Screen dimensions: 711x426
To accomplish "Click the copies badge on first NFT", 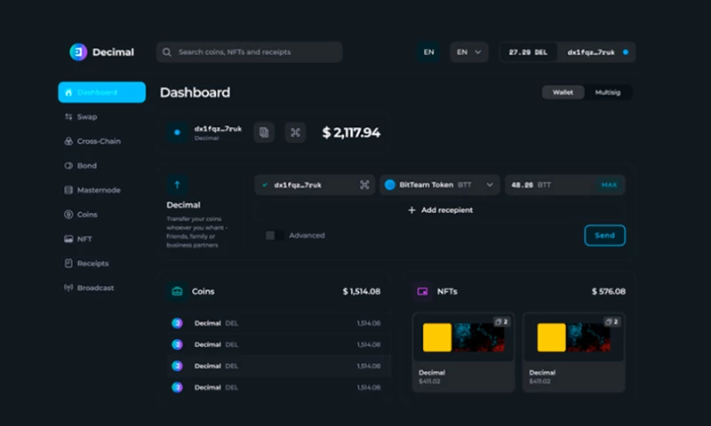I will click(502, 322).
